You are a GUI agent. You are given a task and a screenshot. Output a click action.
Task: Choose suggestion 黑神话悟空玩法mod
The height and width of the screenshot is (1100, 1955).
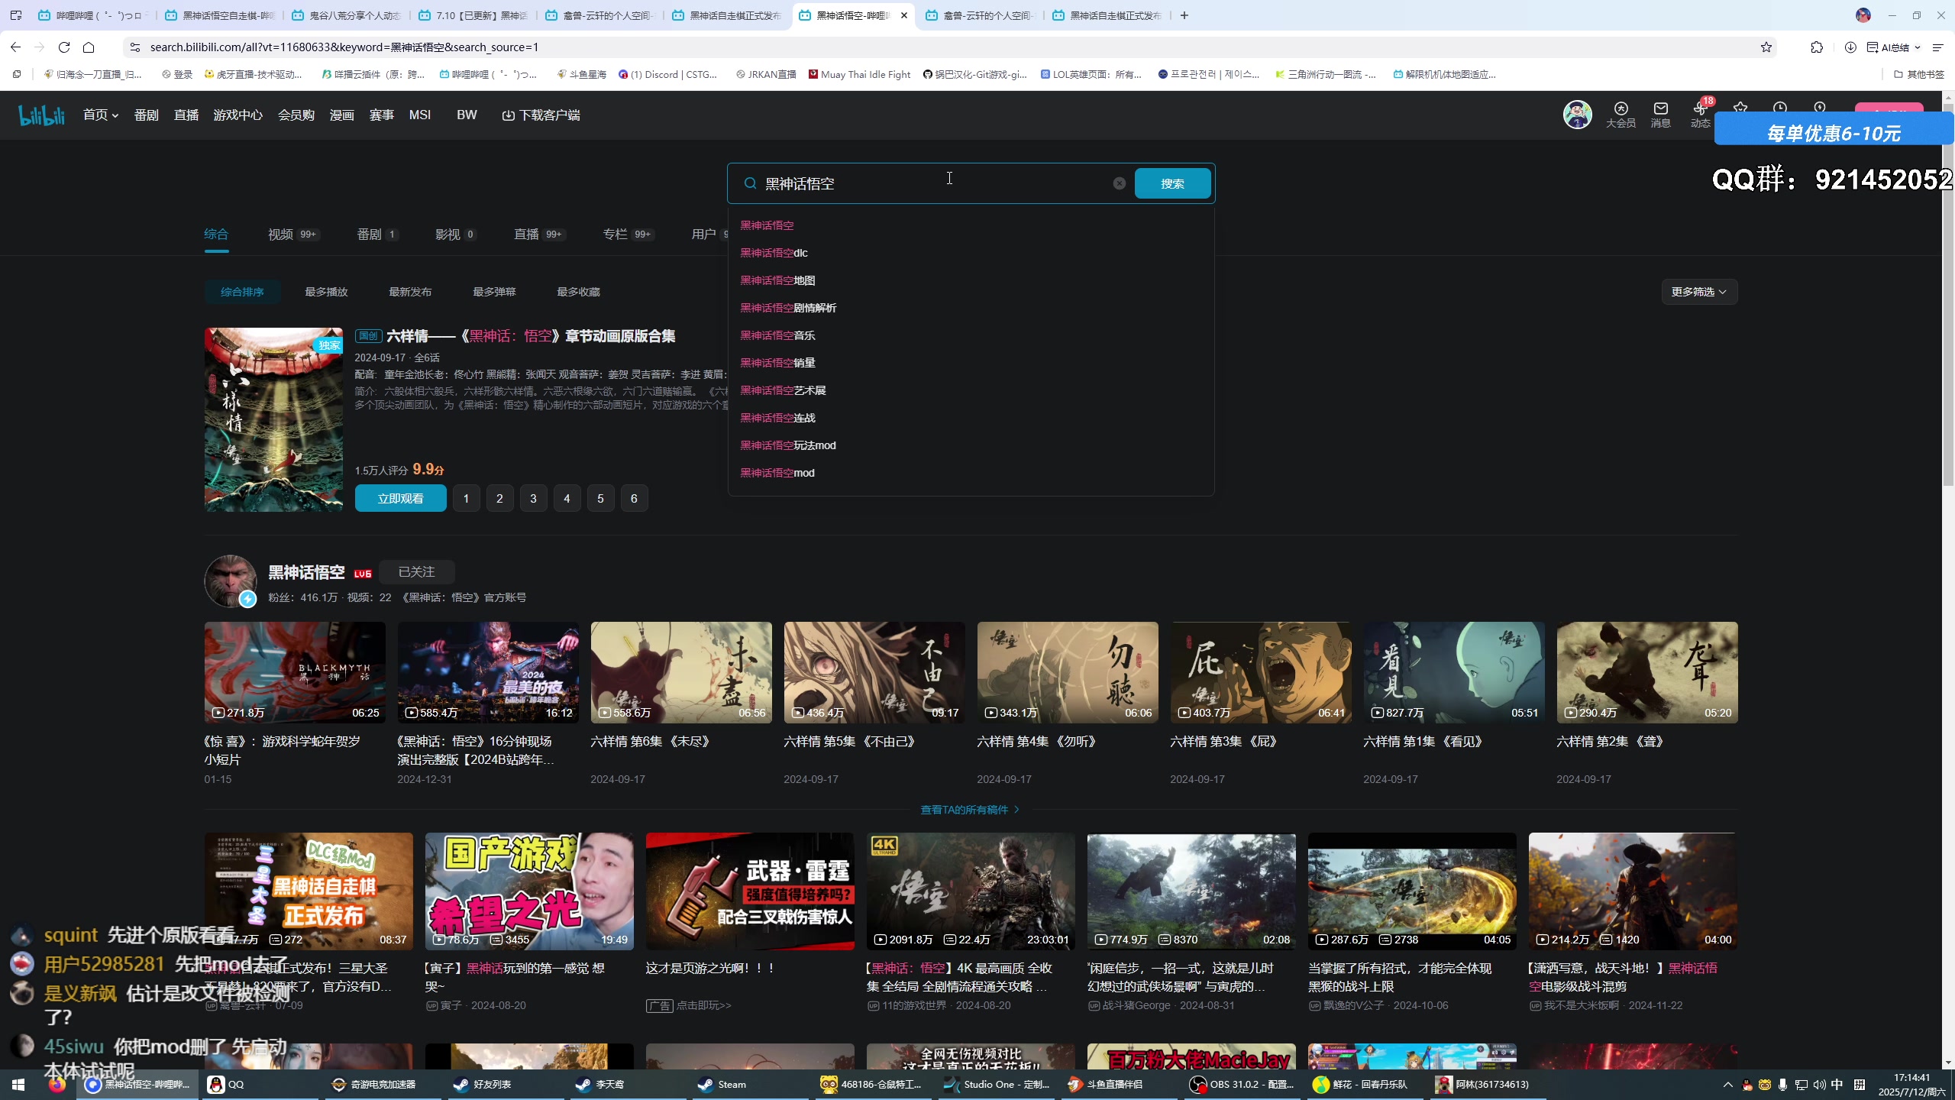click(971, 445)
